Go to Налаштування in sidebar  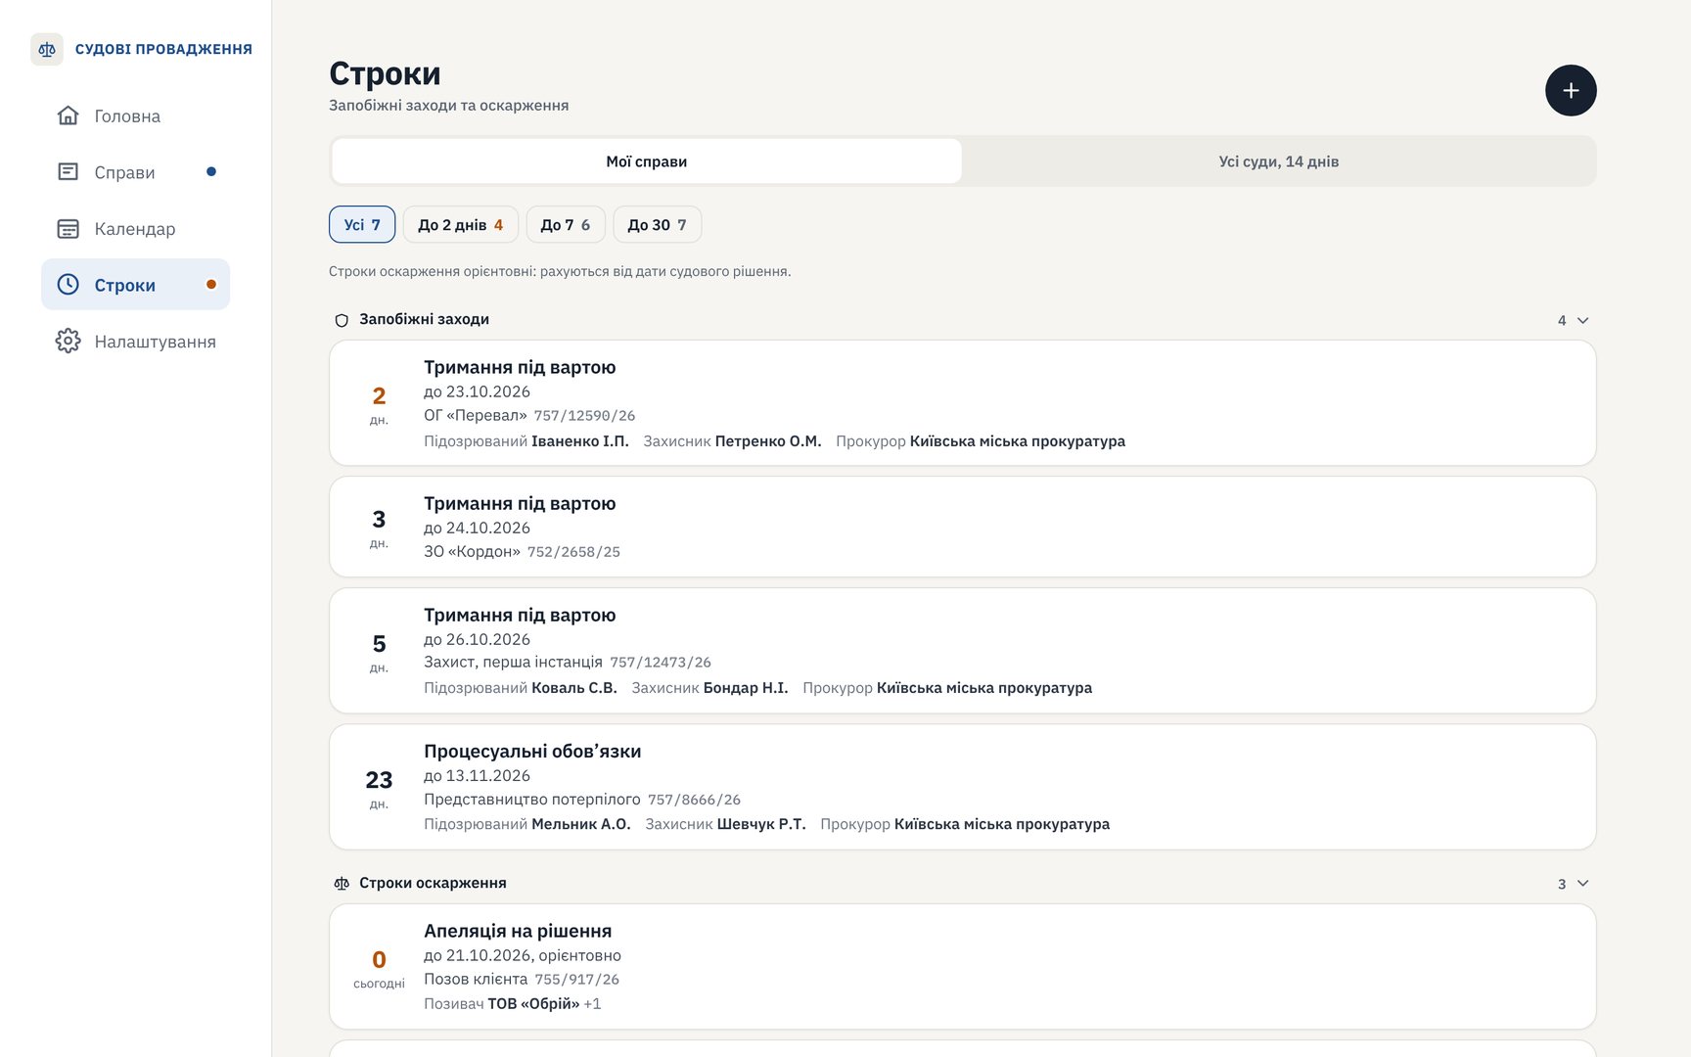[135, 342]
